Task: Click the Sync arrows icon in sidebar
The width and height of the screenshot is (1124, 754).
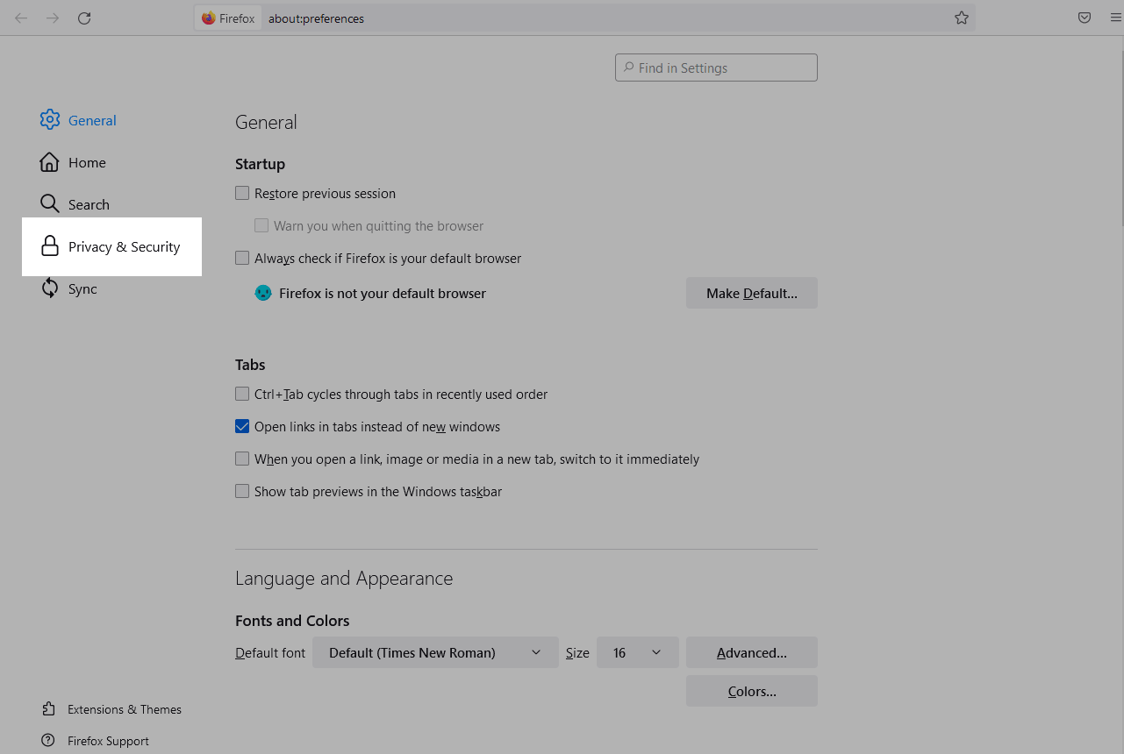Action: 50,288
